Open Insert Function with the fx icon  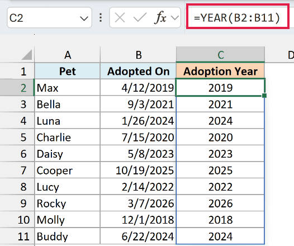(160, 17)
